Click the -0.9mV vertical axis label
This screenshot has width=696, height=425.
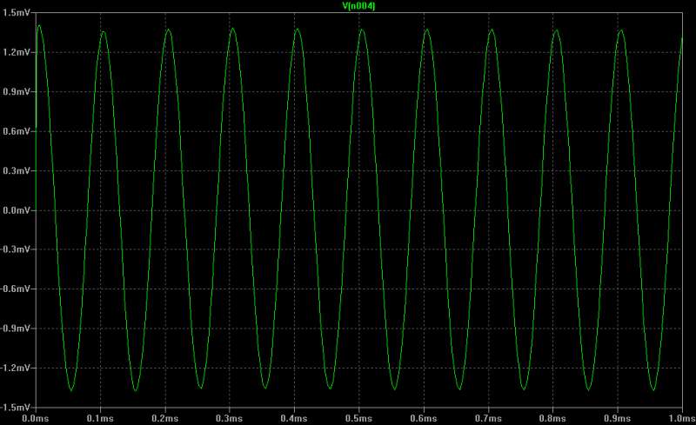point(15,329)
